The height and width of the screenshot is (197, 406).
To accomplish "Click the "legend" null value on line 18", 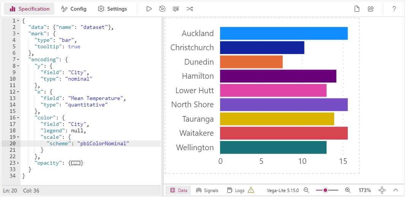I will (x=77, y=131).
